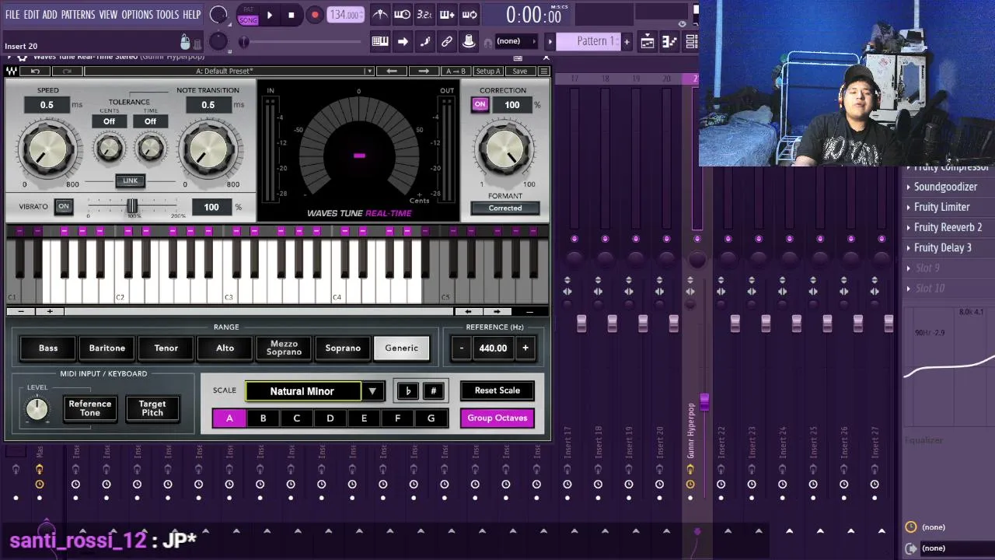Stop playback with the stop button
Image resolution: width=995 pixels, height=560 pixels.
click(292, 15)
